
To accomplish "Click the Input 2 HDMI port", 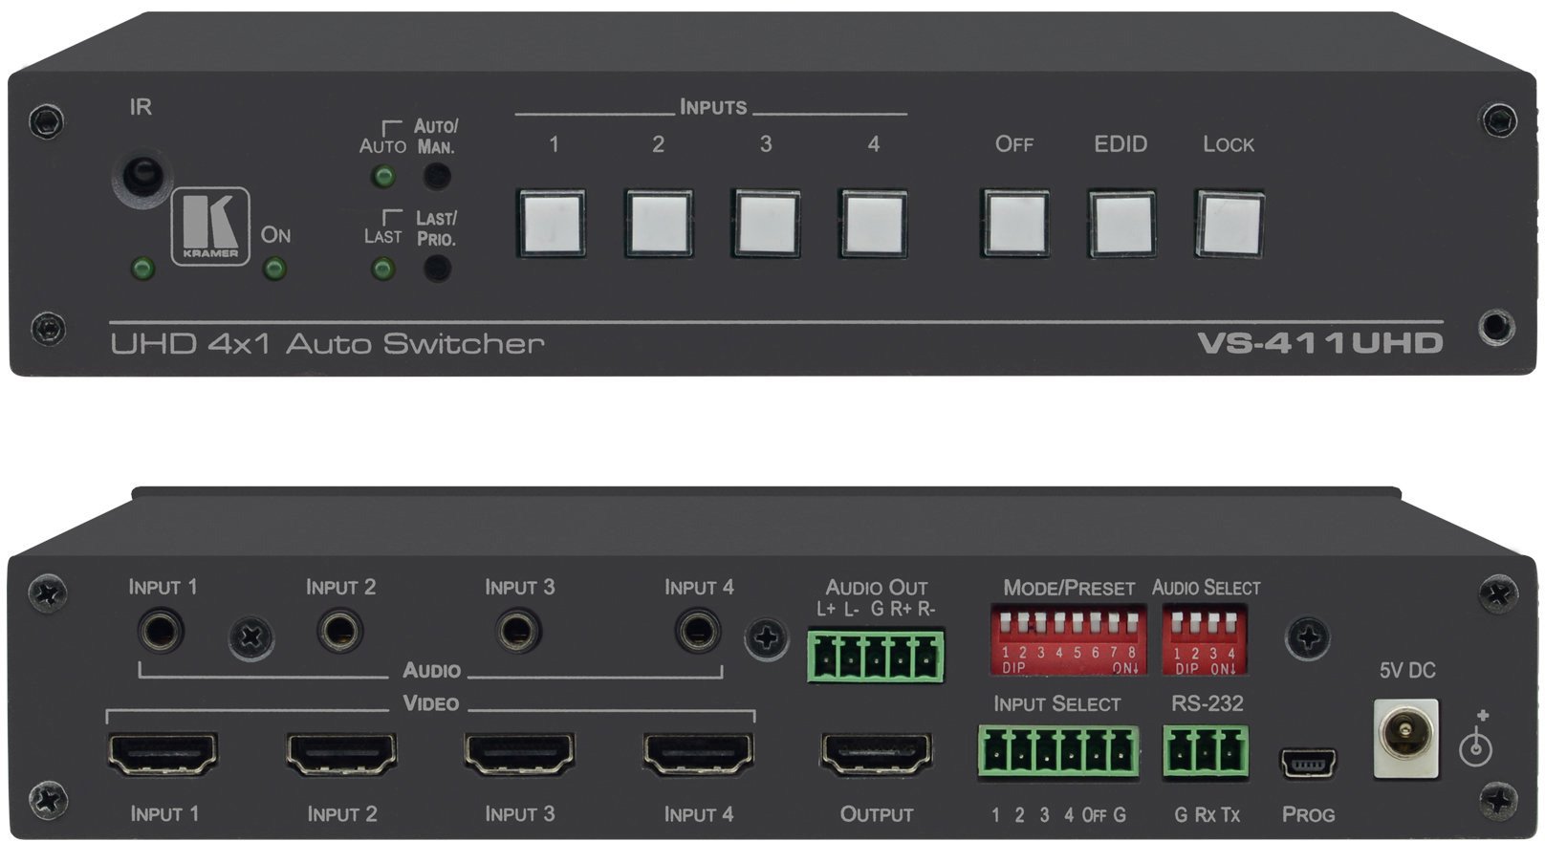I will pyautogui.click(x=341, y=754).
